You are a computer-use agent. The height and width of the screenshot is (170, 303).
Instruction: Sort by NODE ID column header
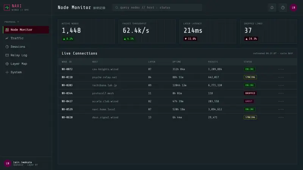pos(67,62)
